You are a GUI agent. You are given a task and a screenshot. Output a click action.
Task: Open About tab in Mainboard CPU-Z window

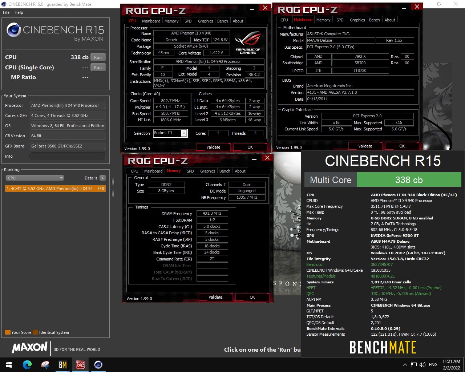click(x=390, y=20)
